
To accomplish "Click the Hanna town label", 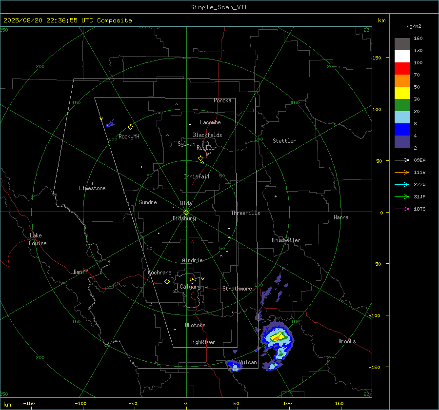I will pyautogui.click(x=341, y=217).
